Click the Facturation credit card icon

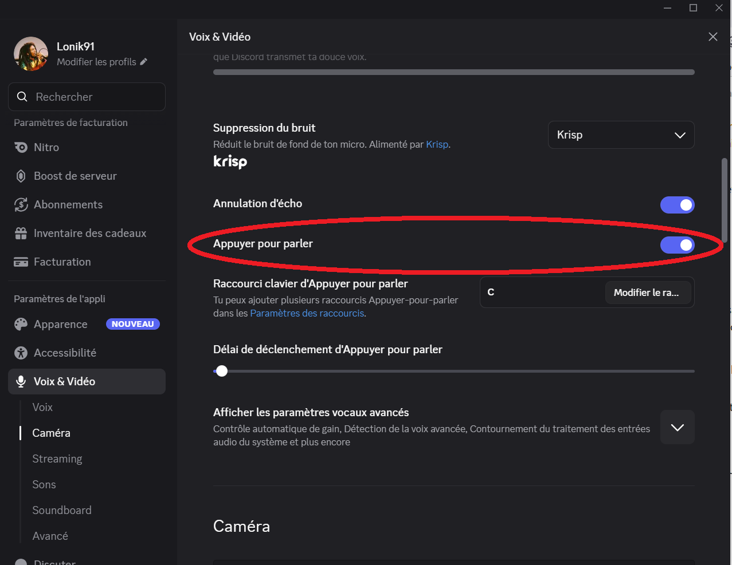21,262
